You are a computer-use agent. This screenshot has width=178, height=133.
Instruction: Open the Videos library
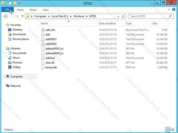(x=16, y=67)
